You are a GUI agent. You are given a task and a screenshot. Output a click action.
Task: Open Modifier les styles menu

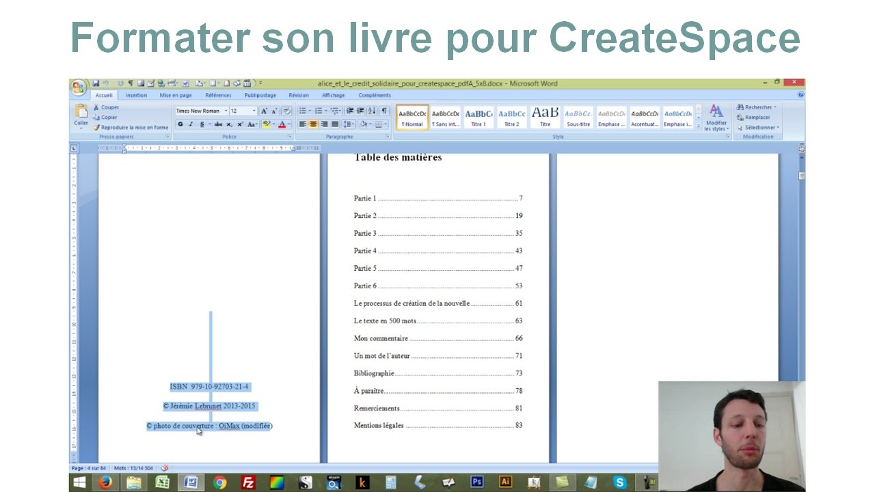tap(716, 118)
